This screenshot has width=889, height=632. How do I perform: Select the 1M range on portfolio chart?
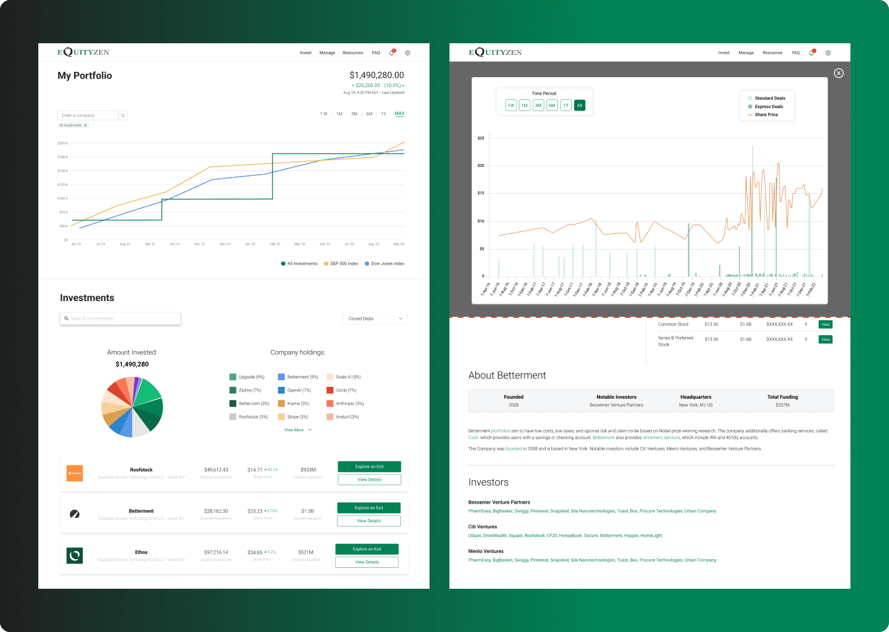339,114
